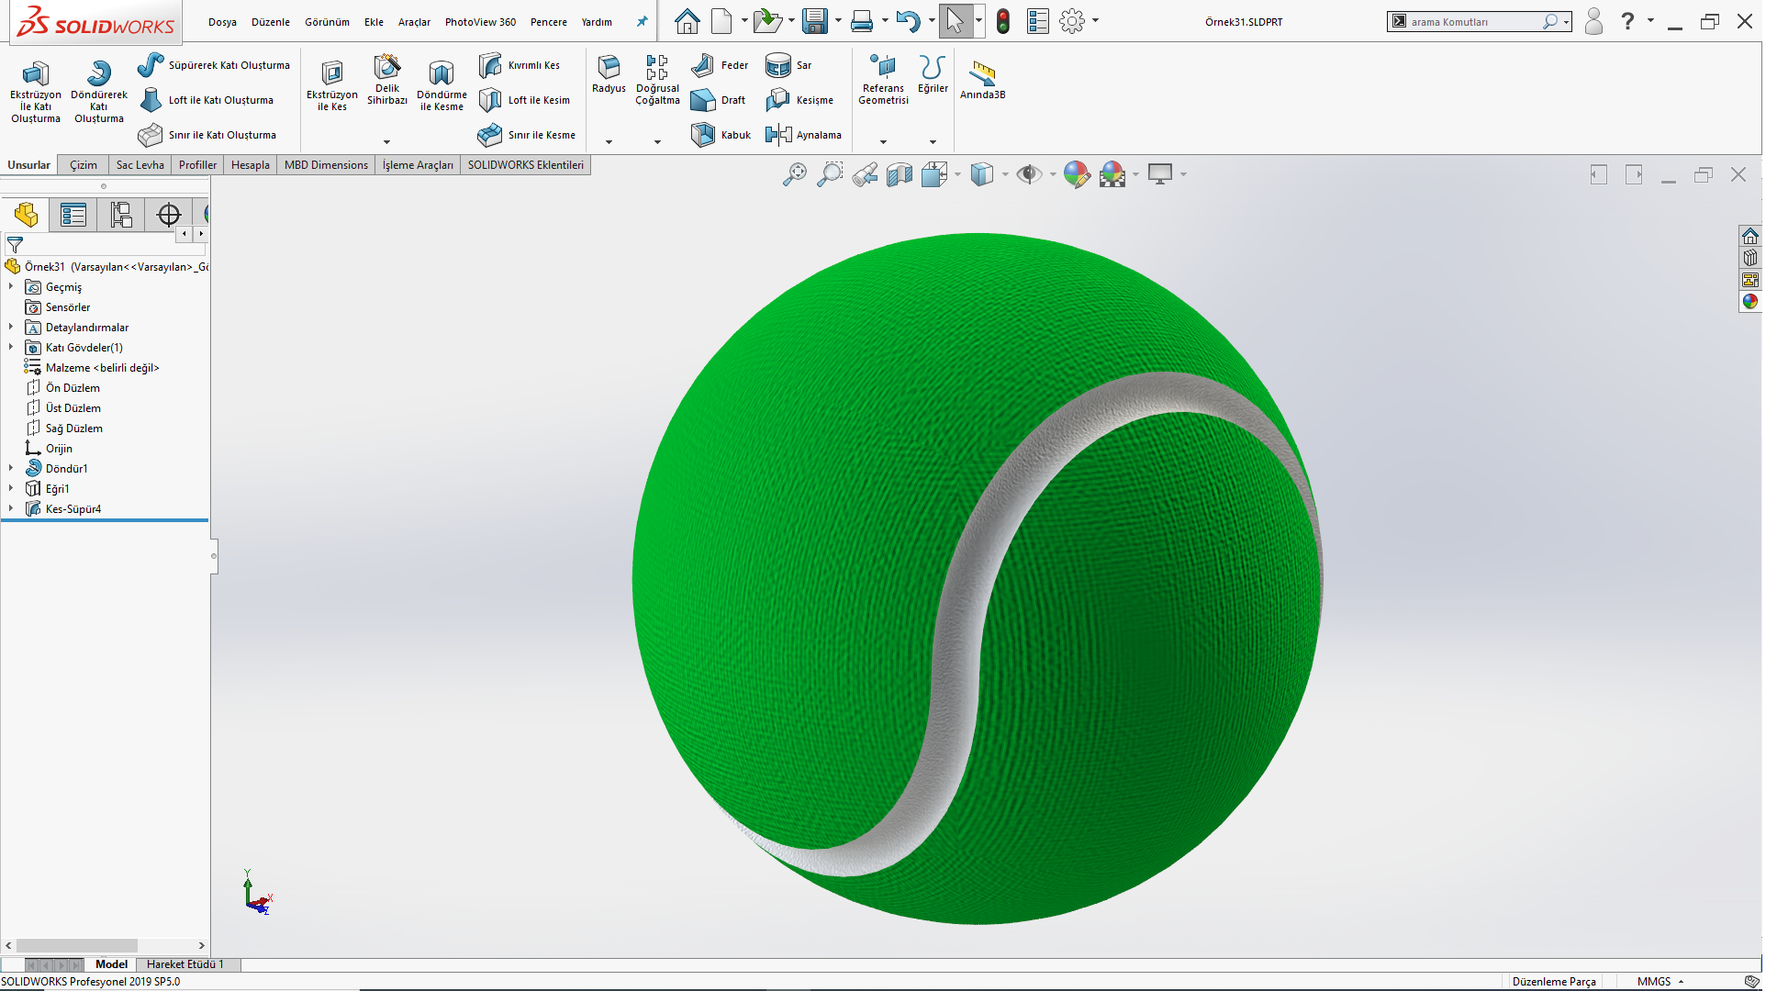This screenshot has width=1766, height=991.
Task: Click the Feder rib tool
Action: tap(720, 65)
